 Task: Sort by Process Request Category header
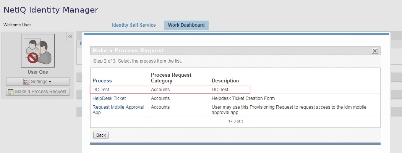171,78
